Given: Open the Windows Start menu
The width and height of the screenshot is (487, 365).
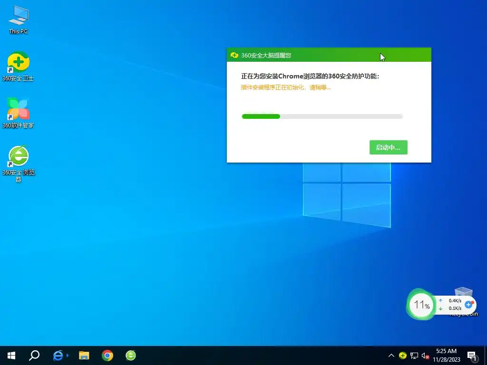Looking at the screenshot, I should pos(11,355).
